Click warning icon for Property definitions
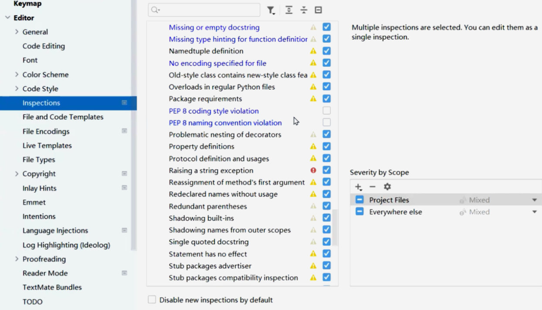This screenshot has height=310, width=542. coord(313,146)
